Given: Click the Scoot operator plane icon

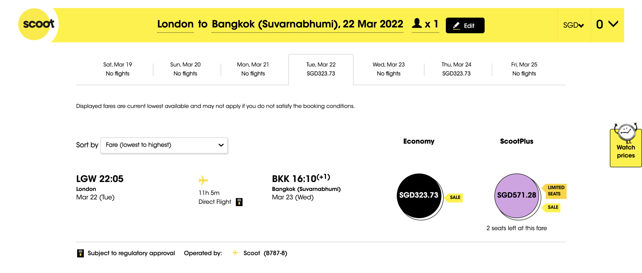Looking at the screenshot, I should tap(235, 253).
